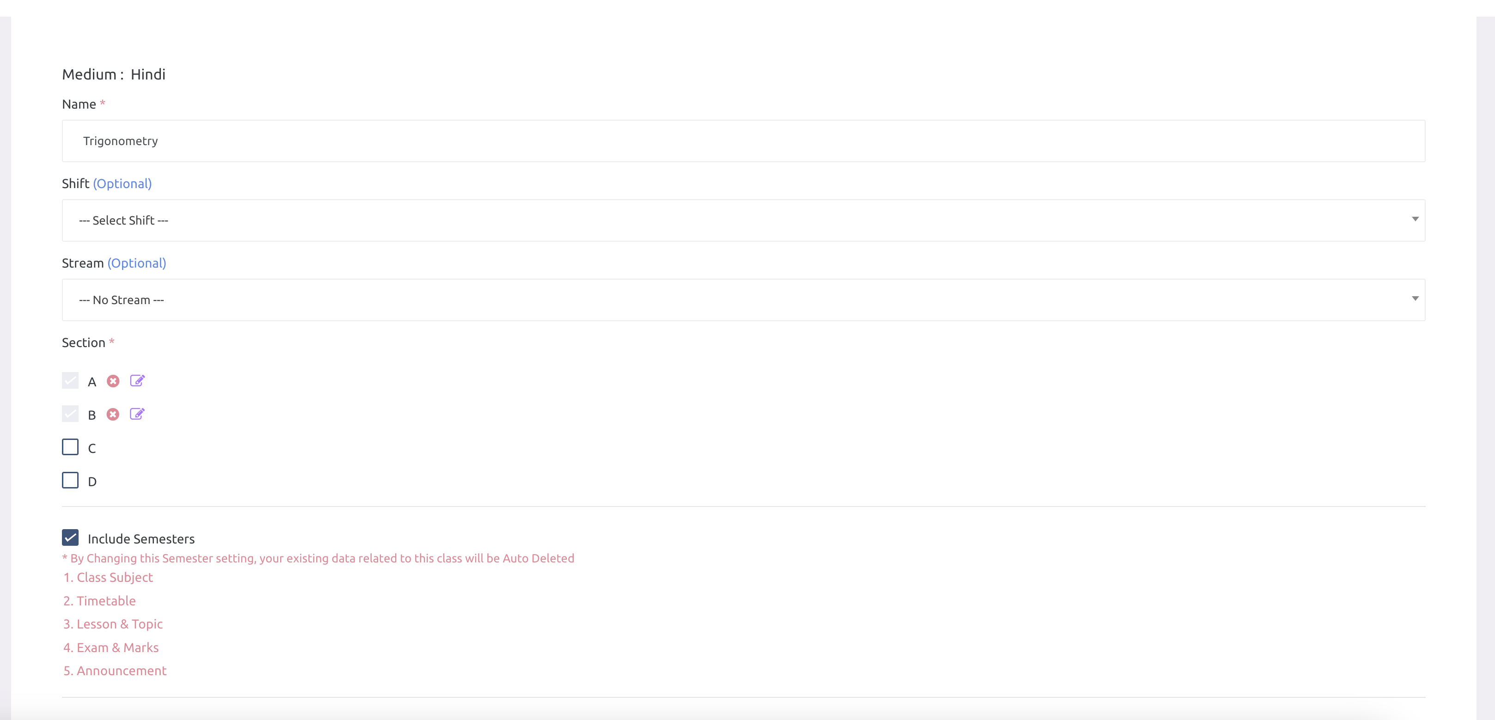Click the purple edit icon for section A
Screen dimensions: 1495x720
point(137,381)
